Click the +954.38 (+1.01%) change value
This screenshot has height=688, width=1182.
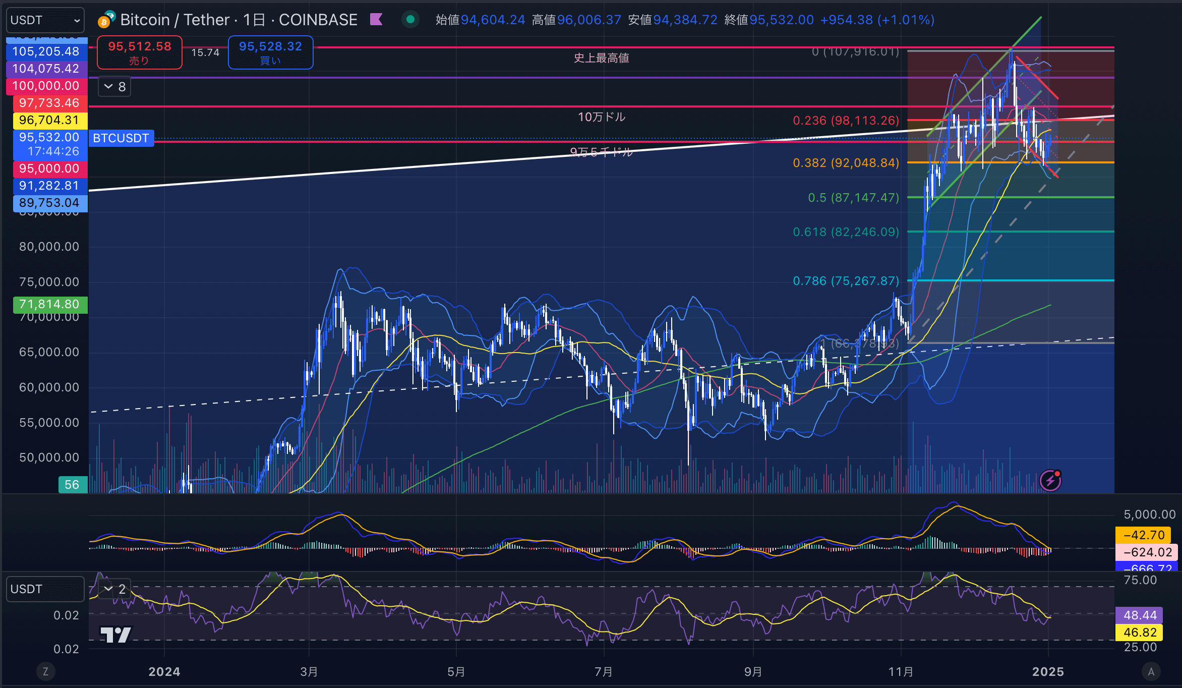tap(877, 20)
